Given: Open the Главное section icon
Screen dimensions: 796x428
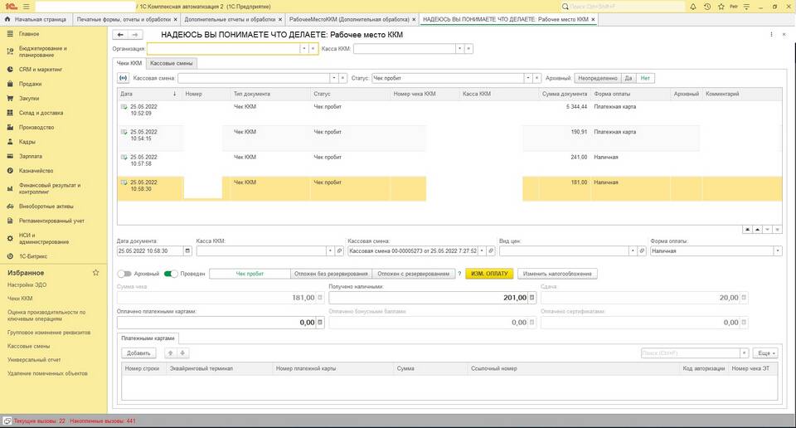Looking at the screenshot, I should point(10,33).
